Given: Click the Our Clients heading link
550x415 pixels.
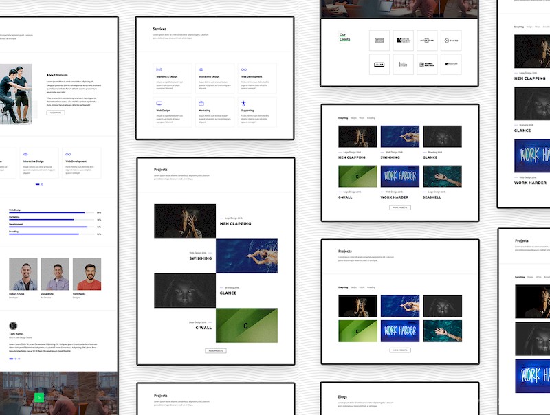Looking at the screenshot, I should click(x=344, y=37).
